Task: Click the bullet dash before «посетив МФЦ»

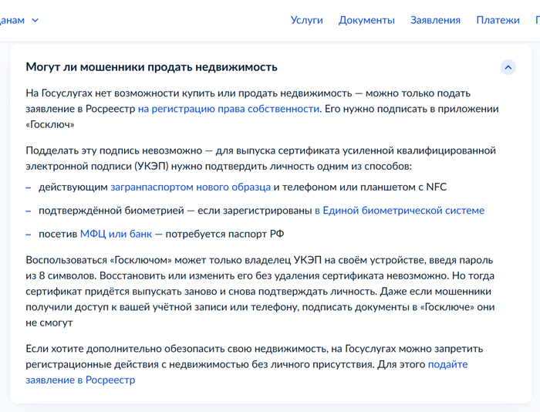Action: (x=29, y=234)
